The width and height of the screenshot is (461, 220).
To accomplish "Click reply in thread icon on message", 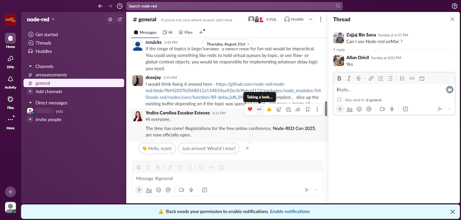I will [289, 109].
